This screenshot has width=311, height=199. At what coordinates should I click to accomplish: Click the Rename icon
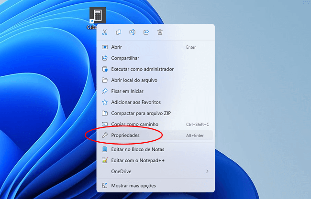(132, 32)
